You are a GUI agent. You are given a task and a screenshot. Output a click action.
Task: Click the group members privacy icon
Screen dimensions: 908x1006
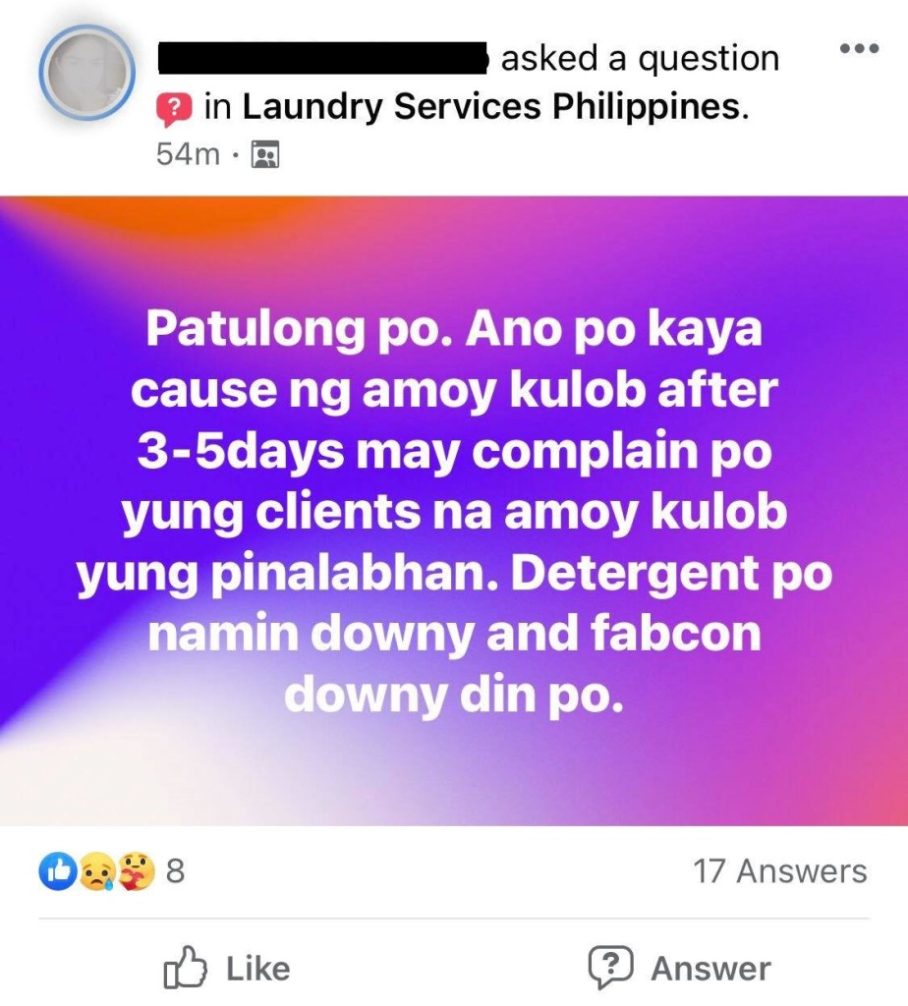265,154
